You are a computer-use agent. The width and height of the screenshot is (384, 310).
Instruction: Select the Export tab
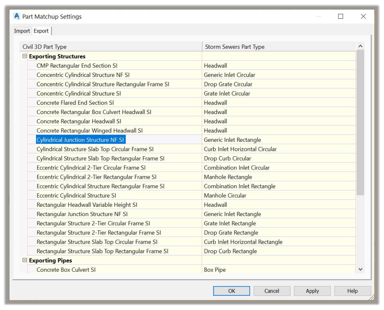tap(41, 31)
